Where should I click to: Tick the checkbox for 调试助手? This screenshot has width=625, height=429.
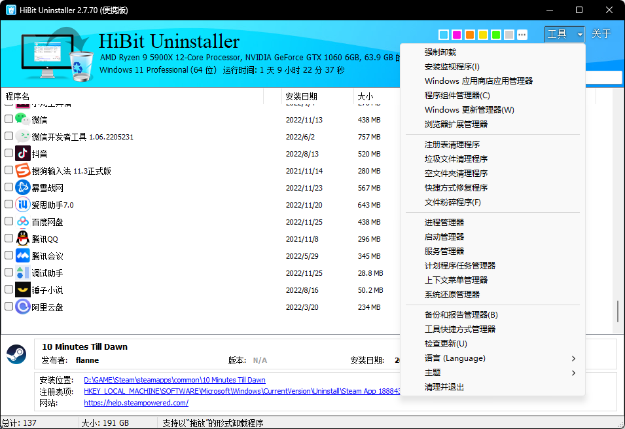click(x=9, y=272)
